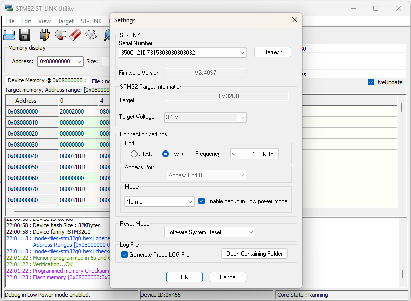Click status text Debug in Low Power mode enabled
The image size is (411, 301).
point(48,295)
